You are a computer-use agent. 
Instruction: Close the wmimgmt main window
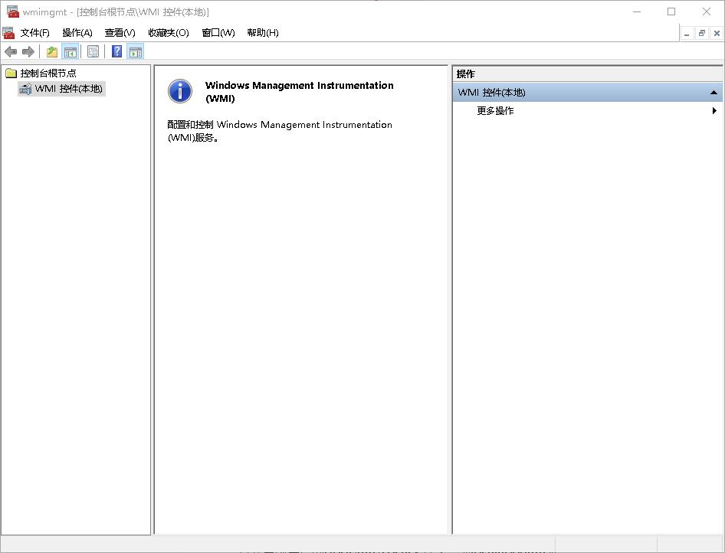click(x=707, y=11)
